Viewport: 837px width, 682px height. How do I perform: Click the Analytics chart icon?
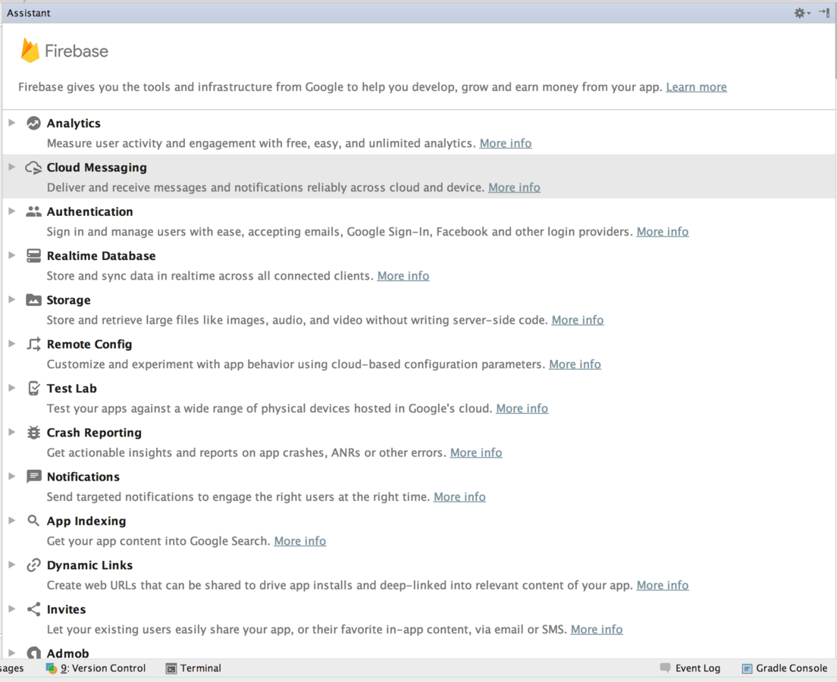(33, 124)
